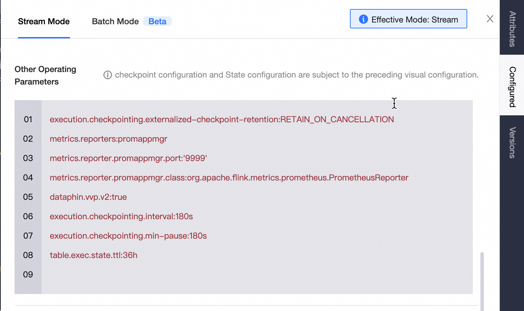Click the promappmgr.port '9999' line
This screenshot has height=311, width=524.
tap(128, 158)
